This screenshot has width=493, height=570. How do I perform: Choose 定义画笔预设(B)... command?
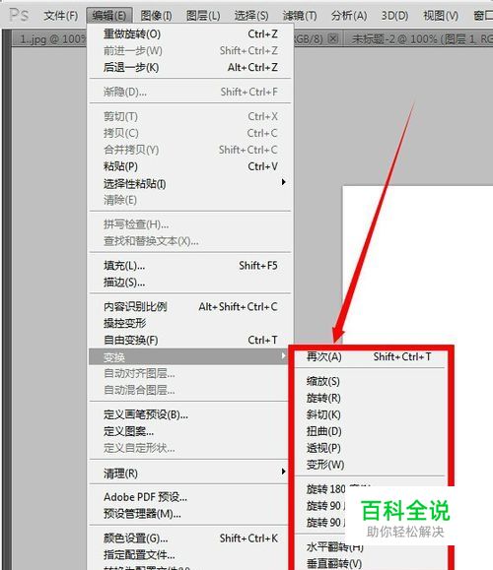pyautogui.click(x=188, y=414)
